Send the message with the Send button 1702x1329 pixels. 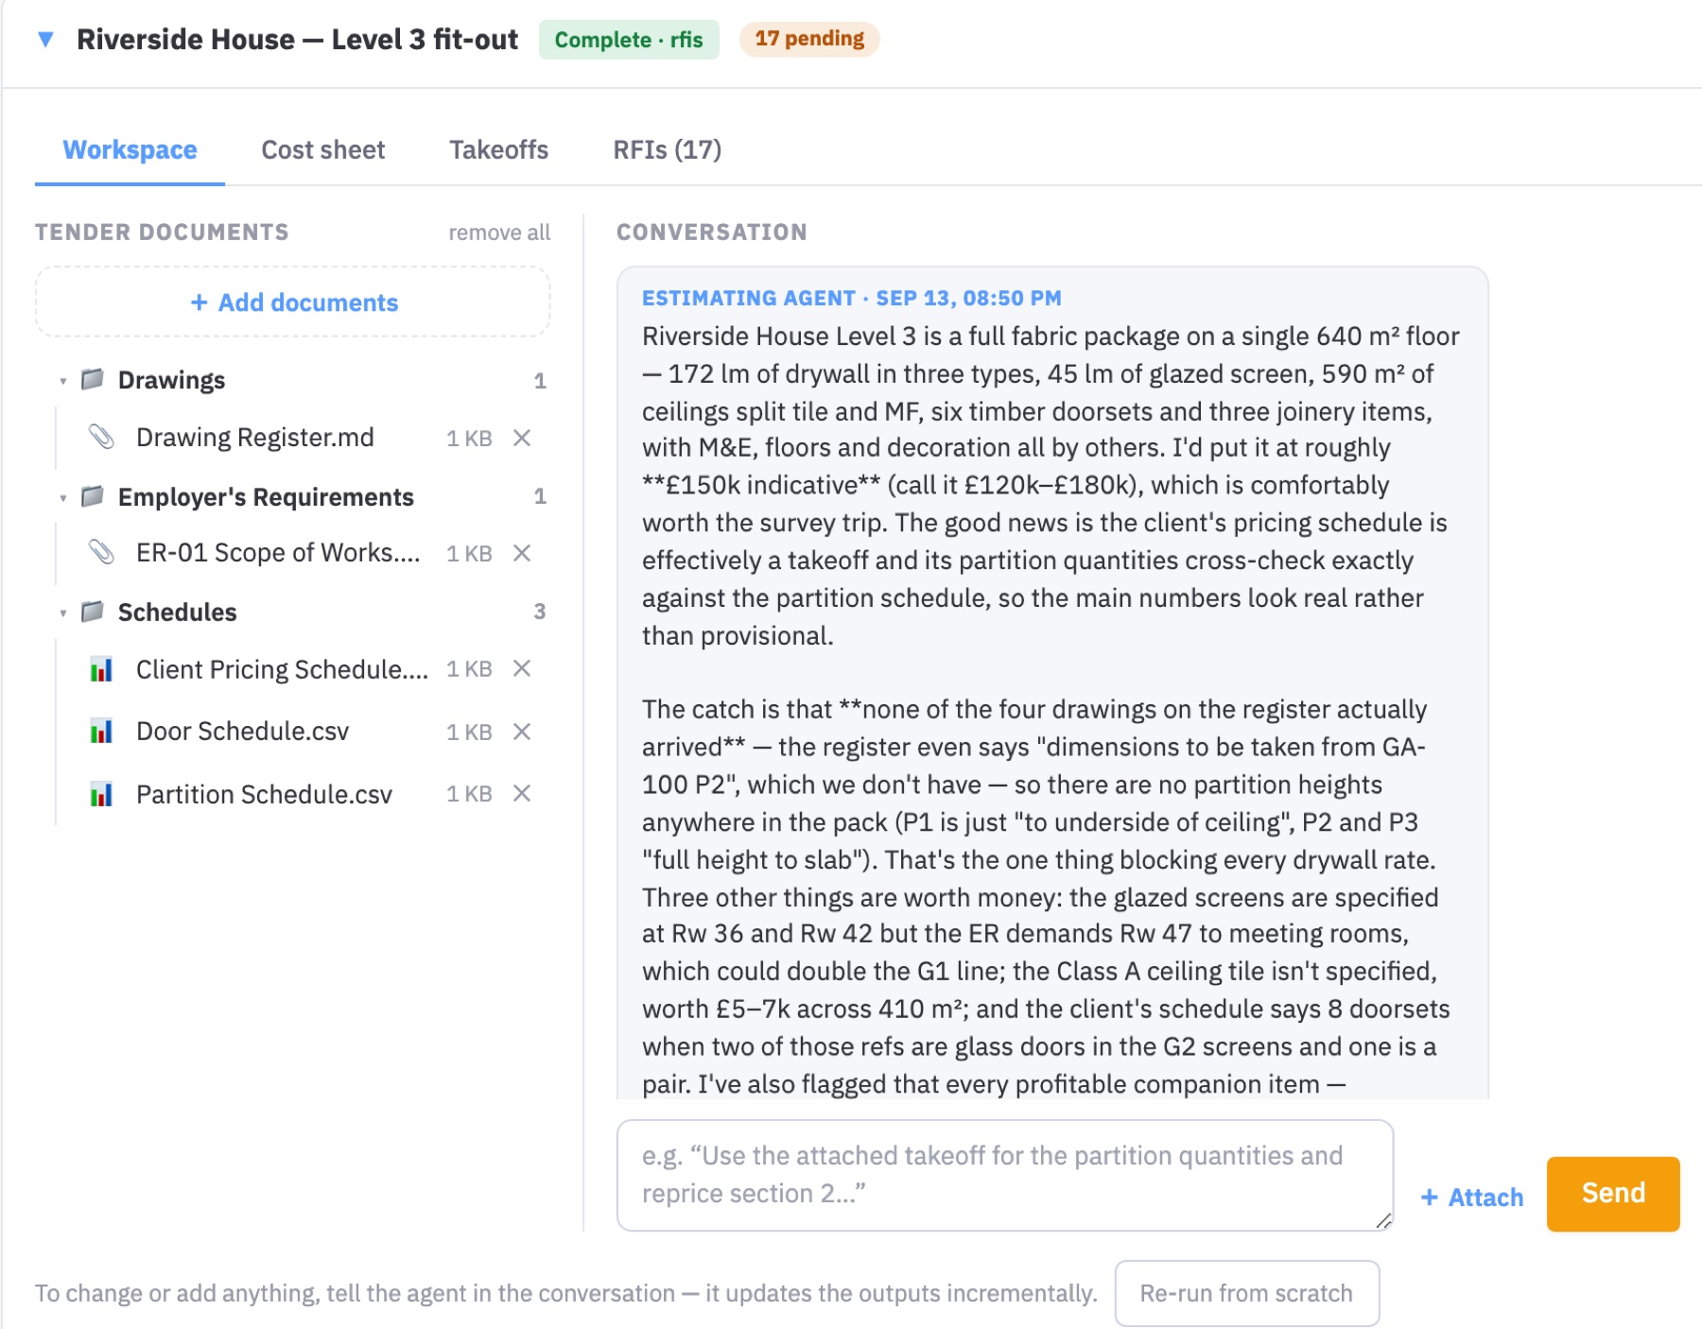1613,1193
